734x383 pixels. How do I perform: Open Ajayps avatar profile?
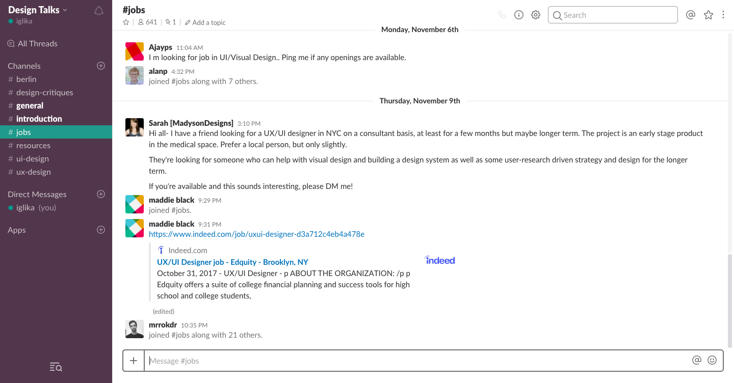[x=135, y=51]
